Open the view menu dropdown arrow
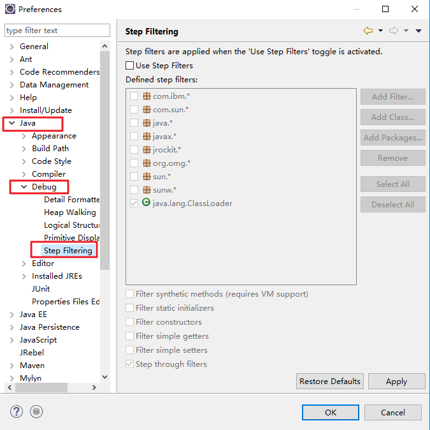 [x=419, y=31]
